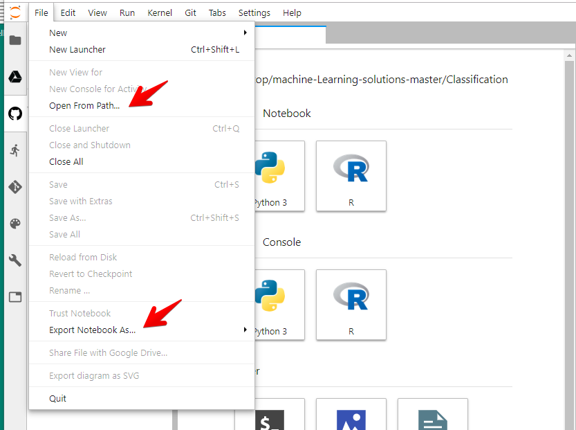Click Trust Notebook entry
This screenshot has width=576, height=430.
point(142,314)
